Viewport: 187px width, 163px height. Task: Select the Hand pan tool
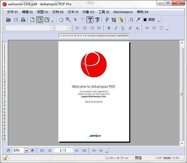[x=61, y=20]
